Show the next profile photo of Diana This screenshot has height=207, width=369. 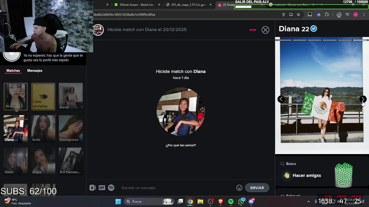tap(363, 99)
